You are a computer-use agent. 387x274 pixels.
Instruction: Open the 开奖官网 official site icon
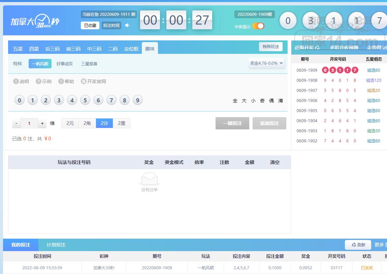(x=84, y=81)
